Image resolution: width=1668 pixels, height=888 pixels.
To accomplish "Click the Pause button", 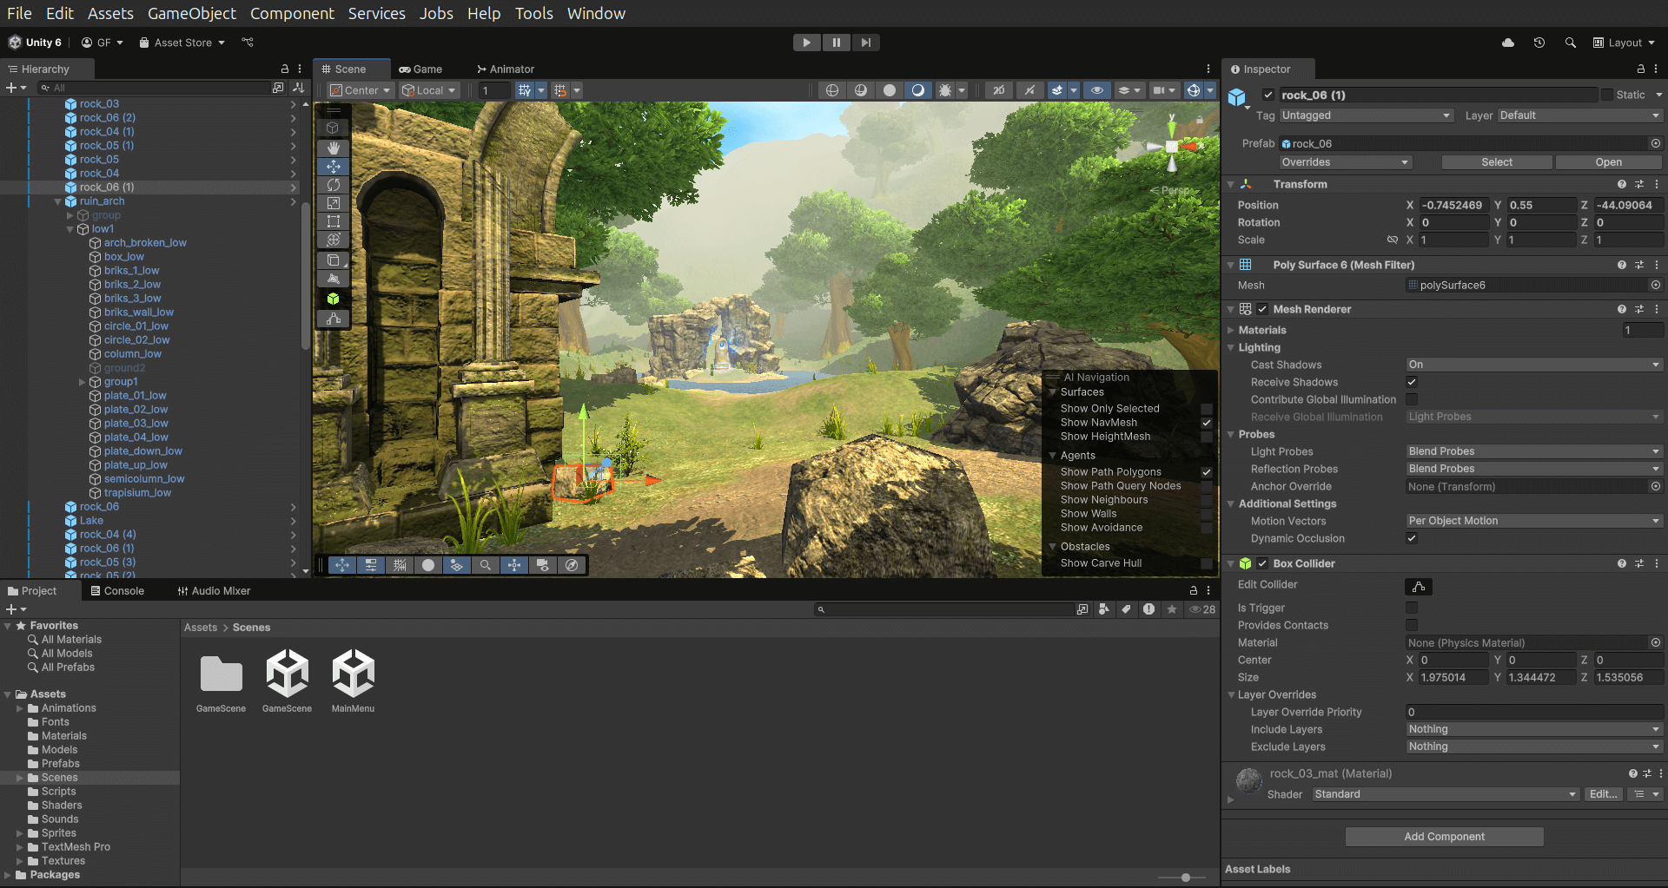I will pos(836,43).
